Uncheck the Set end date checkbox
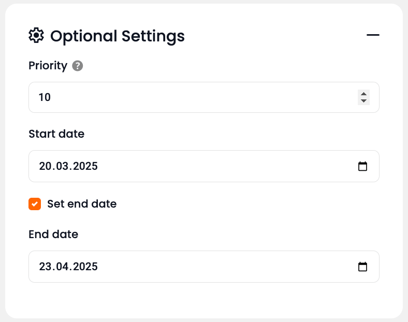 [x=35, y=204]
